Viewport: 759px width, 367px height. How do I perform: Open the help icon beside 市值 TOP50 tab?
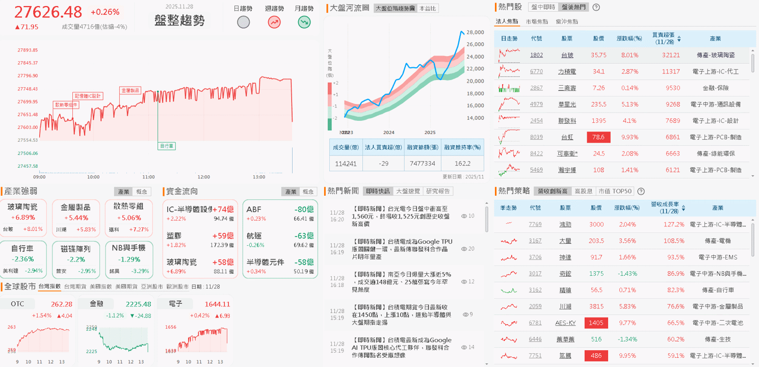(641, 191)
